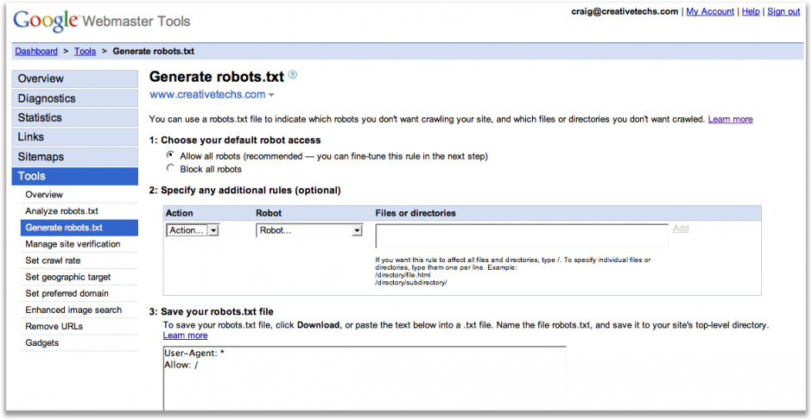Open the Overview sidebar section
812x420 pixels.
[x=74, y=78]
